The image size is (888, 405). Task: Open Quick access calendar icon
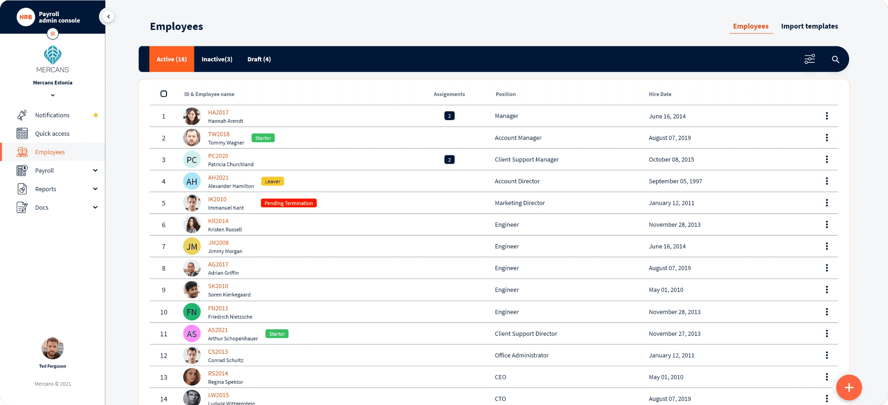point(22,133)
